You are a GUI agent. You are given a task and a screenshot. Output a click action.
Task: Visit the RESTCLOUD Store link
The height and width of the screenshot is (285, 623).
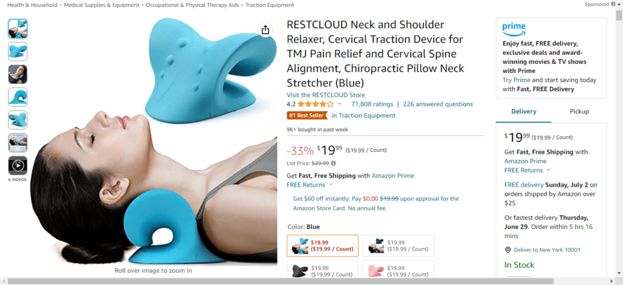click(x=326, y=95)
